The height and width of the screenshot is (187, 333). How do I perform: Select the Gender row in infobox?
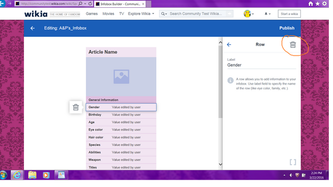pos(121,108)
